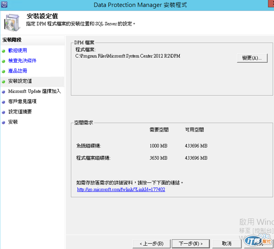Viewport: 274px width, 249px height.
Task: Click available space 433696 MB for 程式檔案磁碟機
Action: (196, 158)
